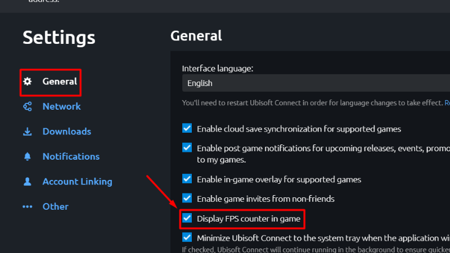Click the restart link after language note

pos(447,103)
